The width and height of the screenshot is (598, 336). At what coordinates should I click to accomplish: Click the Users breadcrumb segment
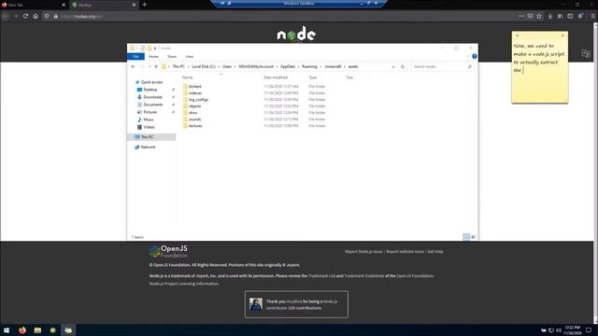[x=227, y=66]
